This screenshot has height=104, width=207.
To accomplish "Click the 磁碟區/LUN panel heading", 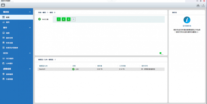I will (47, 60).
